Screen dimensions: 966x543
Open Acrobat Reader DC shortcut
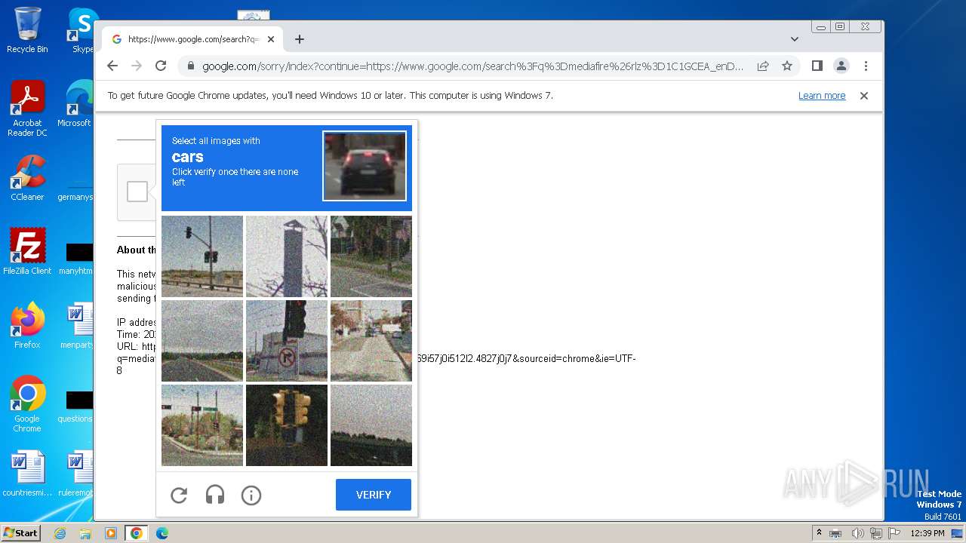tap(27, 109)
